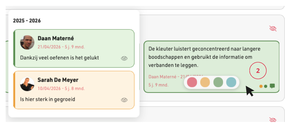Click the Daan Materné name heading
The width and height of the screenshot is (298, 134).
click(x=56, y=38)
